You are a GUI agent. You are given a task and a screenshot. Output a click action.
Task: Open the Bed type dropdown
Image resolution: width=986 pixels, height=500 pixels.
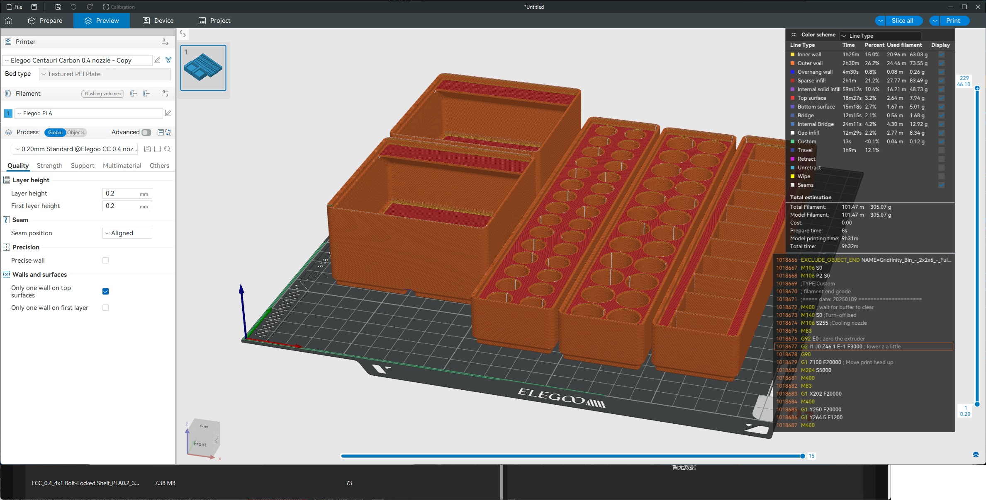105,74
